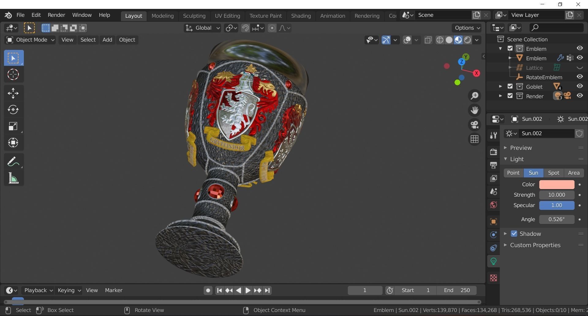
Task: Switch to the Modeling workspace tab
Action: click(162, 16)
